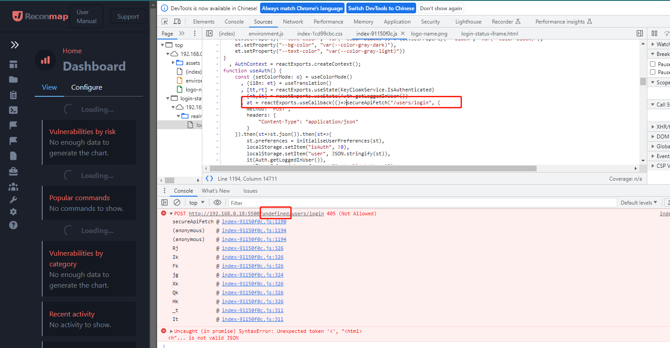Open the DevTools three-dot console menu
Screen dimensions: 670x348
[164, 190]
